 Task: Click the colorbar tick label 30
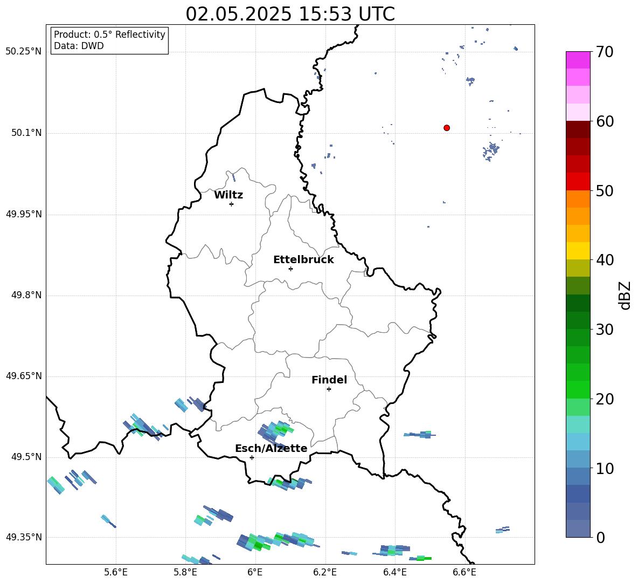pyautogui.click(x=605, y=330)
